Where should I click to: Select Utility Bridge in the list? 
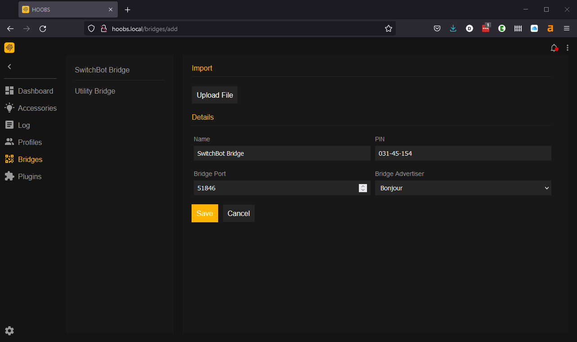click(x=95, y=91)
